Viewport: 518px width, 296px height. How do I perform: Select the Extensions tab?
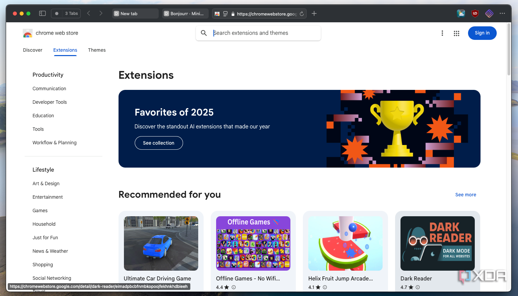point(65,50)
